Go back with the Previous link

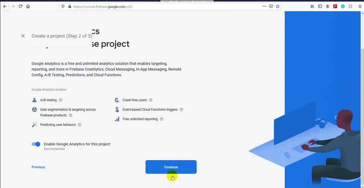(x=38, y=167)
